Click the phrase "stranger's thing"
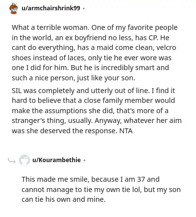 tap(39, 121)
